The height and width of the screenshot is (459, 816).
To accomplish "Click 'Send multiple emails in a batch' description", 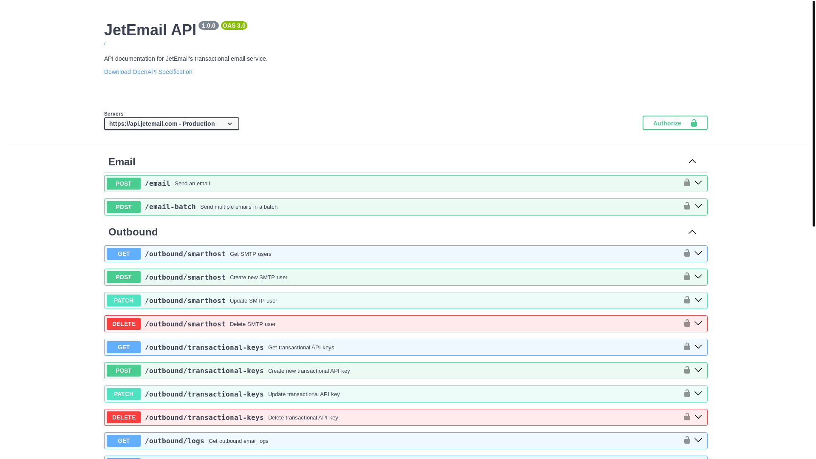I will 239,207.
